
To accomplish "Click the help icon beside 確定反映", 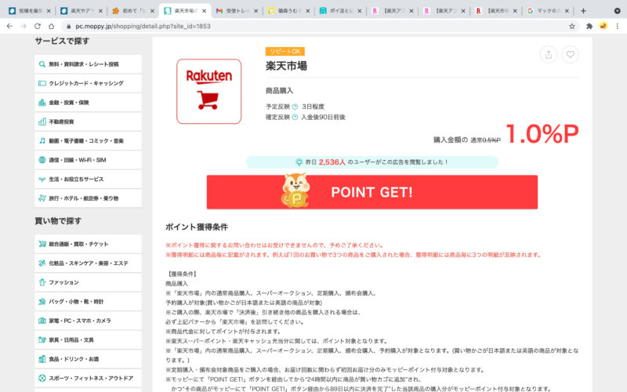I will pyautogui.click(x=295, y=117).
